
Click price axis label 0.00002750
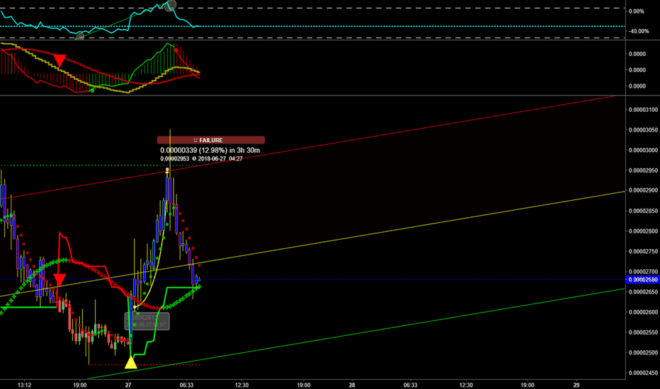point(643,252)
